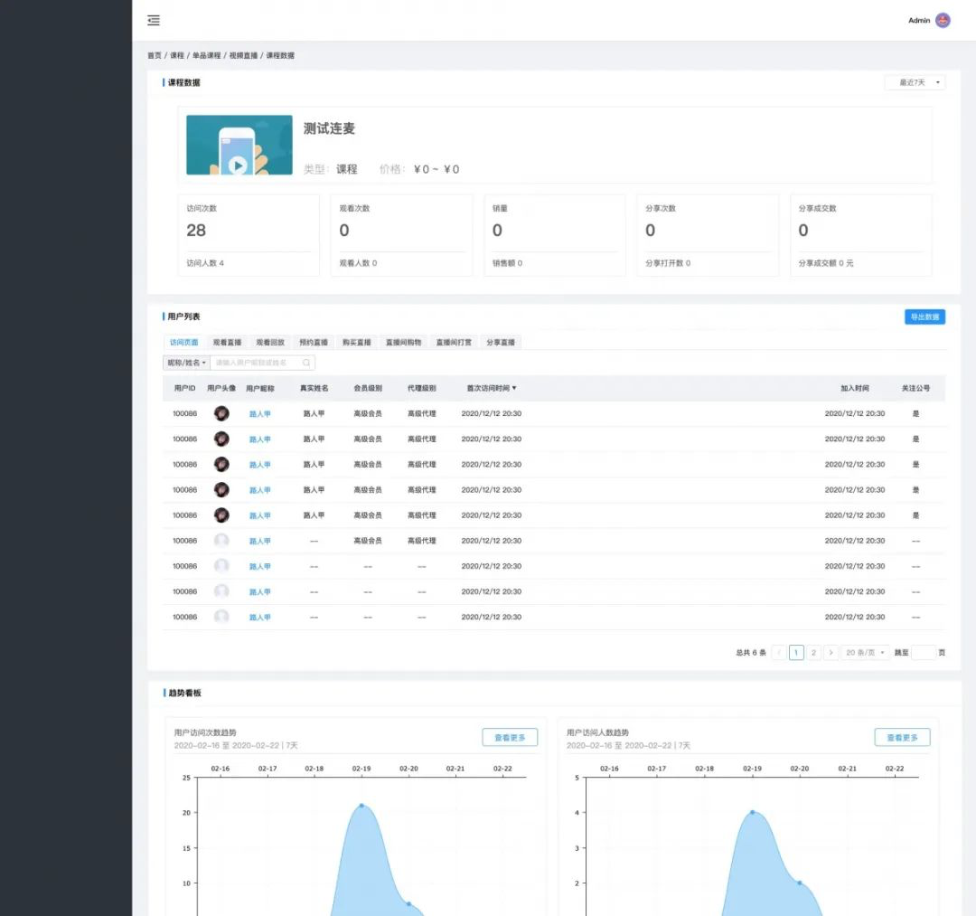The height and width of the screenshot is (916, 976).
Task: Click the 用户访问次数趋势 chart title
Action: (205, 732)
